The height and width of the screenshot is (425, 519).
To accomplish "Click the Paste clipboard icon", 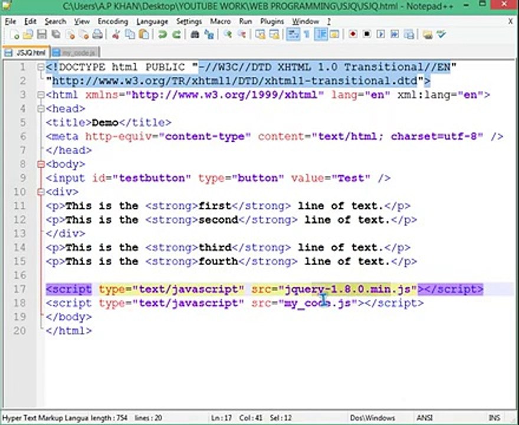I will tap(144, 34).
